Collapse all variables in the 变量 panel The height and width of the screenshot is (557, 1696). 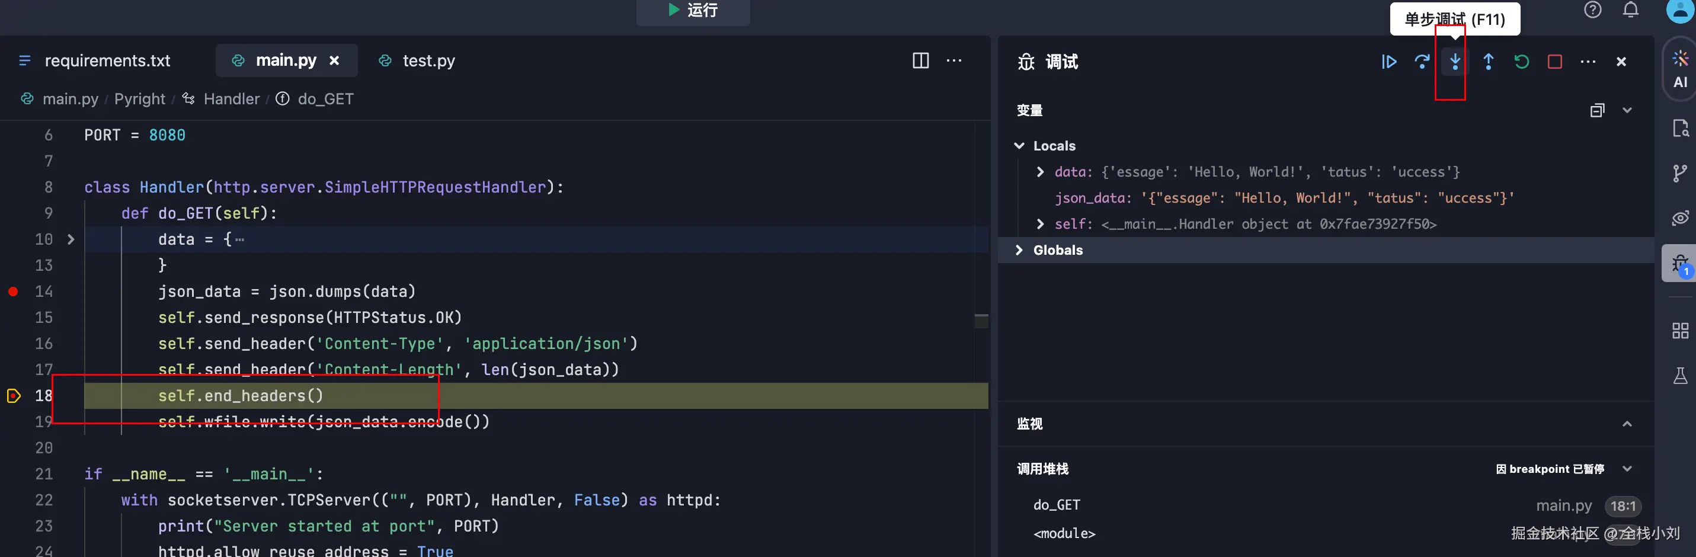(1596, 110)
